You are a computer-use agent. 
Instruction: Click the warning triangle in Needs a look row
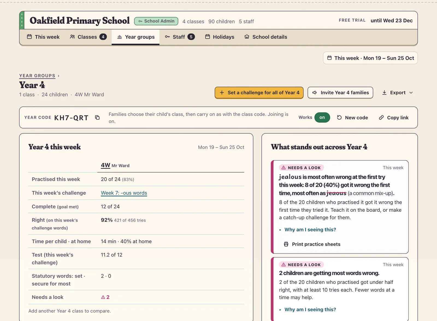pos(103,297)
